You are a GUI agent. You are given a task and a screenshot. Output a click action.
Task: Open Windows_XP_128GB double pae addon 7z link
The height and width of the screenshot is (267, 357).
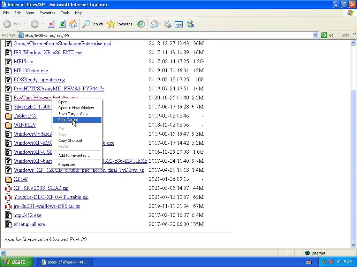point(78,170)
